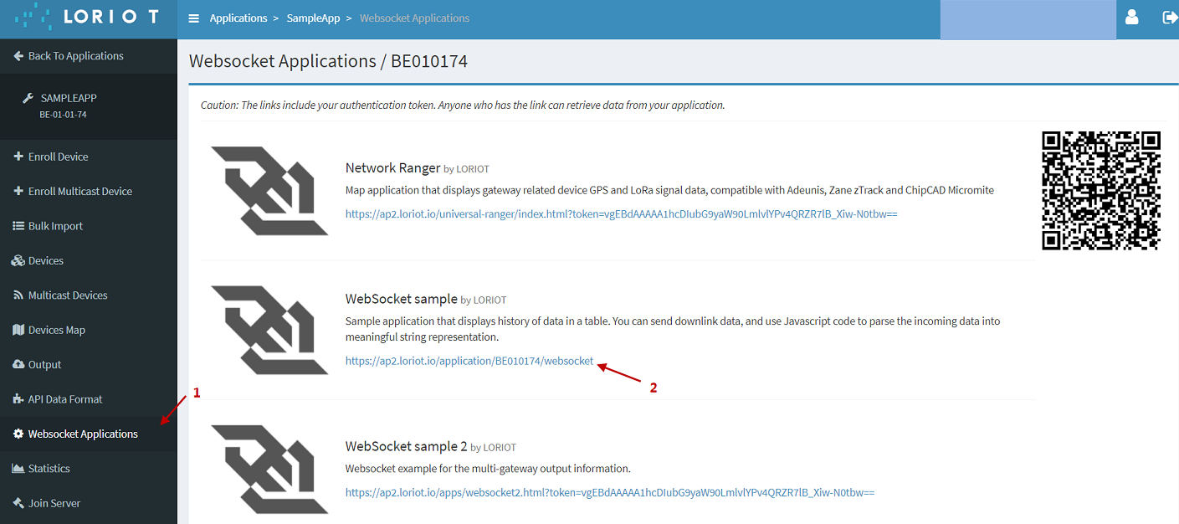
Task: Select Enroll Multicast Device in the sidebar
Action: (88, 191)
